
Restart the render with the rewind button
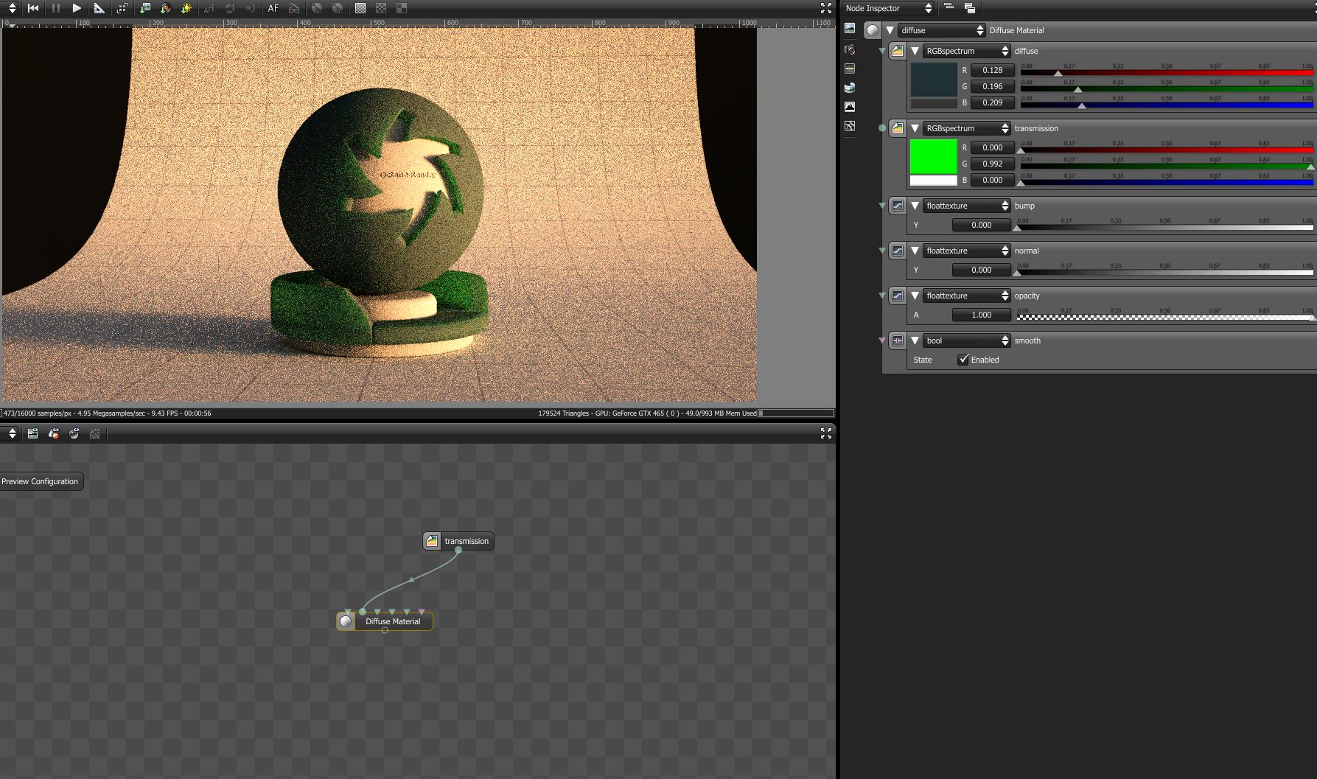click(33, 8)
